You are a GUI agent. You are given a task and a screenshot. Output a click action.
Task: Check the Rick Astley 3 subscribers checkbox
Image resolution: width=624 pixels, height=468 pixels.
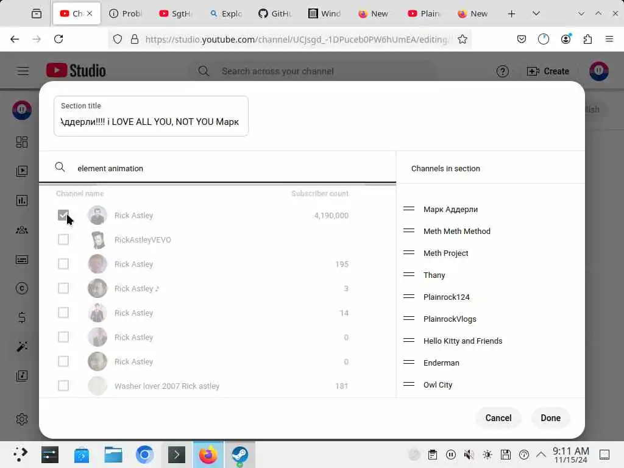click(63, 288)
